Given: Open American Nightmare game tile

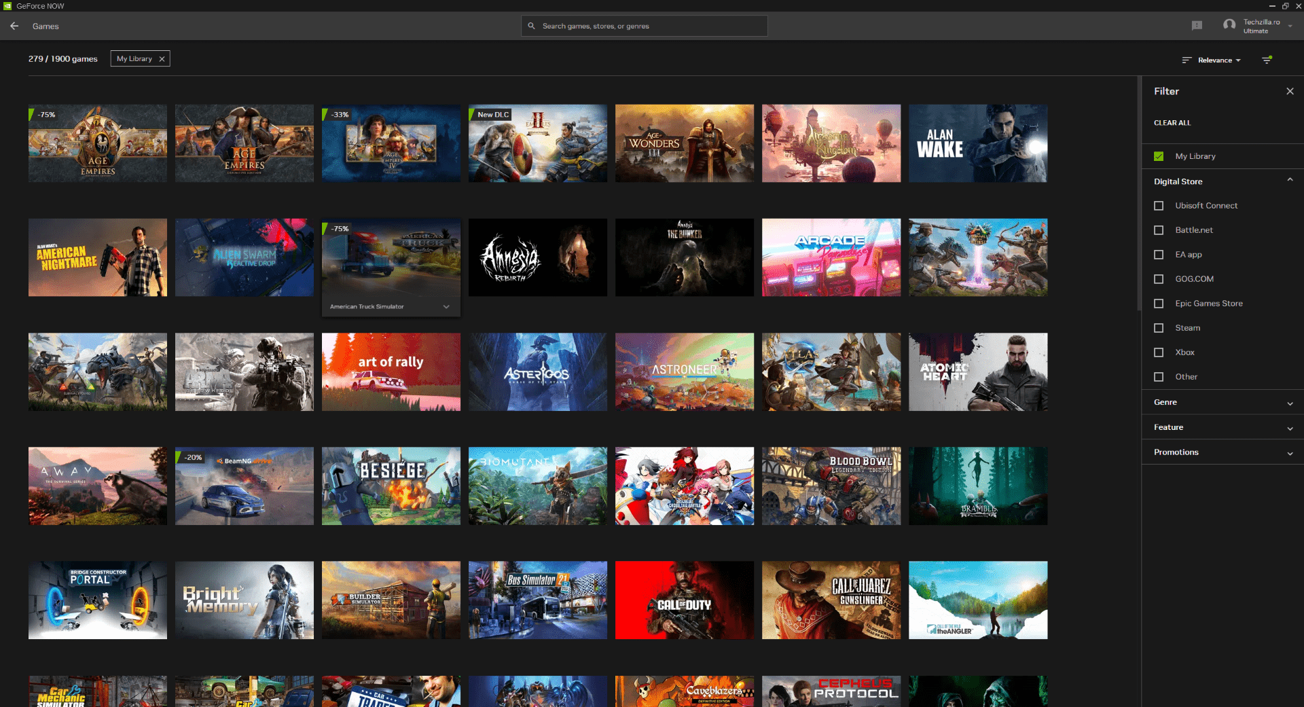Looking at the screenshot, I should coord(98,257).
